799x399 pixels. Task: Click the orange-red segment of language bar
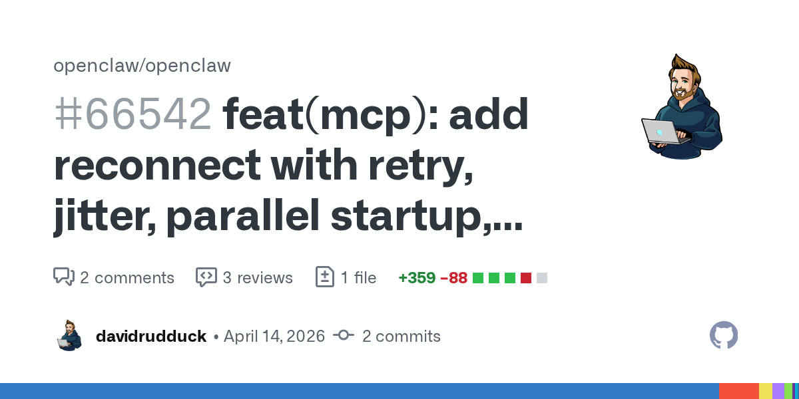(738, 391)
